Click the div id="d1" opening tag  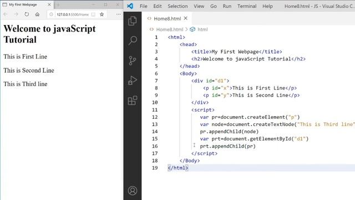(210, 81)
